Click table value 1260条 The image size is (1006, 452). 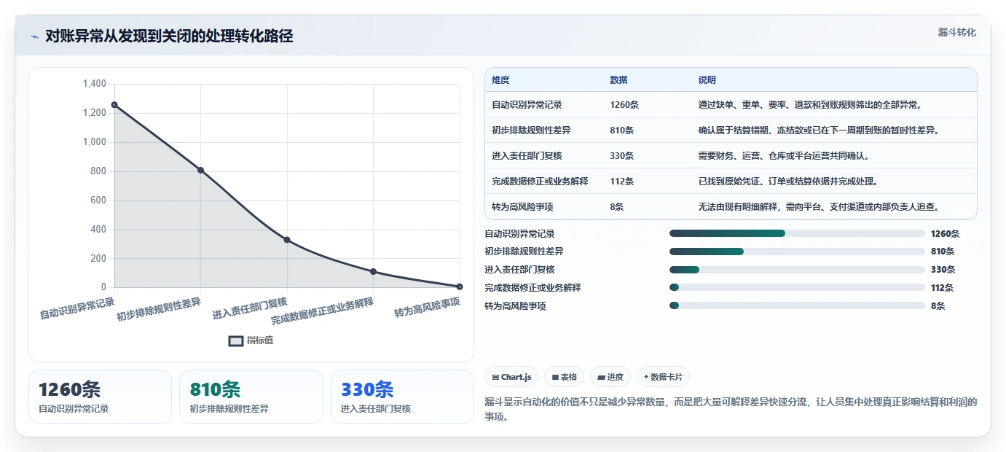point(624,105)
